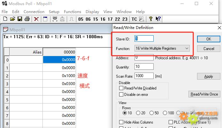
Task: Click row header 7 in register table
Action: click(7, 116)
